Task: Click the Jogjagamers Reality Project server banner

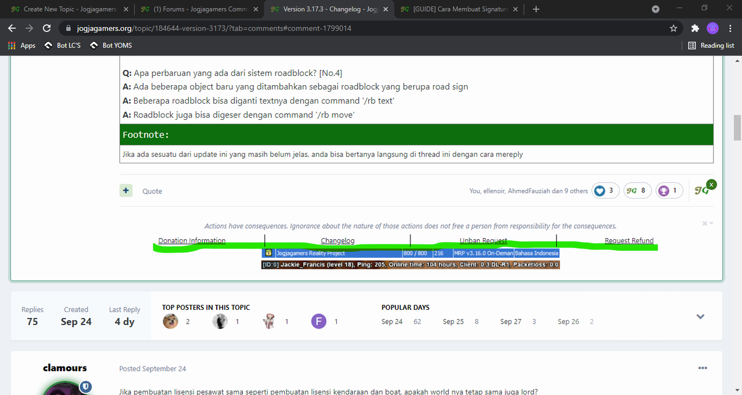Action: [410, 253]
